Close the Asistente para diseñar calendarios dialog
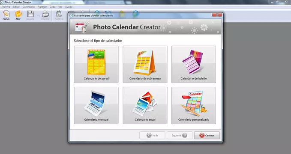The image size is (291, 154). click(x=216, y=15)
